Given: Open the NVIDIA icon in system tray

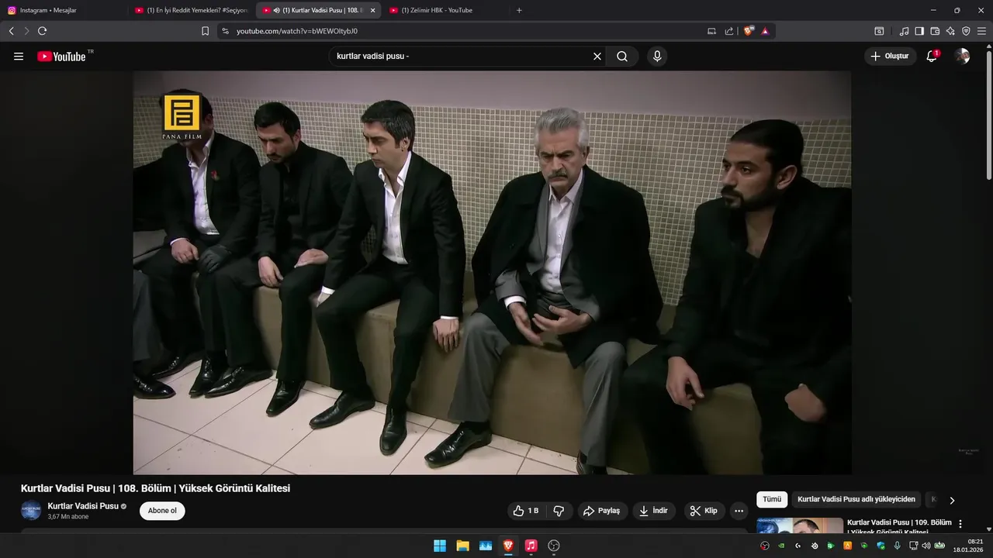Looking at the screenshot, I should tap(781, 546).
